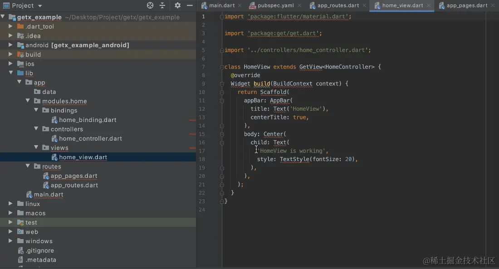
Task: Click the fold marker at Scaffold return line
Action: click(222, 92)
